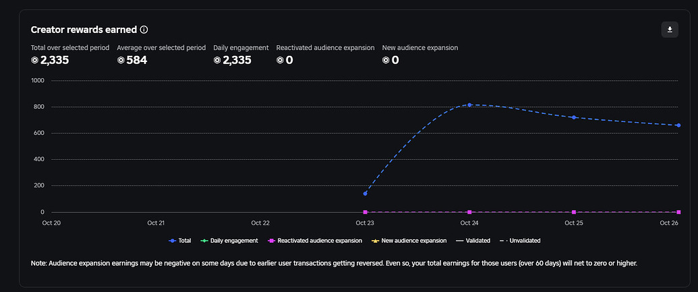Image resolution: width=698 pixels, height=292 pixels.
Task: Toggle the Daily engagement legend series
Action: tap(229, 240)
